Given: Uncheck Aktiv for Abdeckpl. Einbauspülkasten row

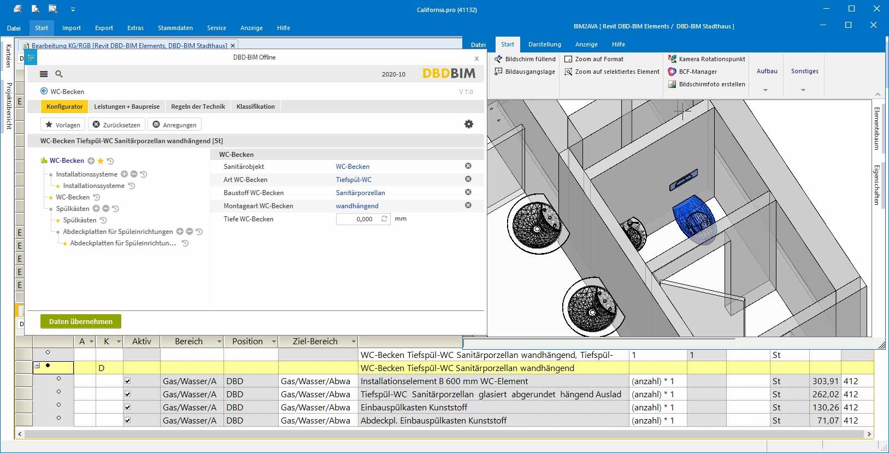Looking at the screenshot, I should (x=127, y=420).
